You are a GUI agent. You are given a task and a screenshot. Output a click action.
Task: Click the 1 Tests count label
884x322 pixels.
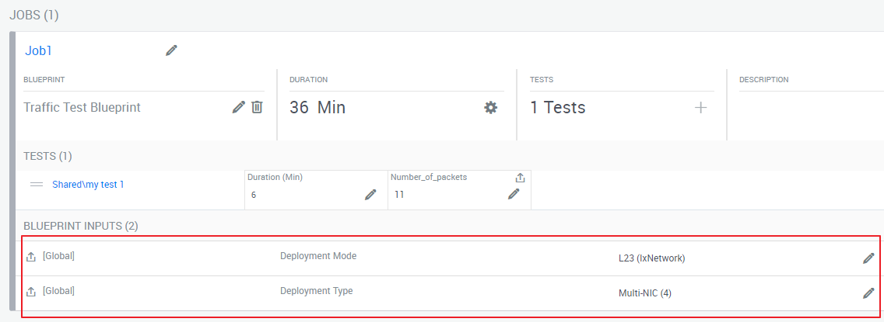(x=557, y=108)
